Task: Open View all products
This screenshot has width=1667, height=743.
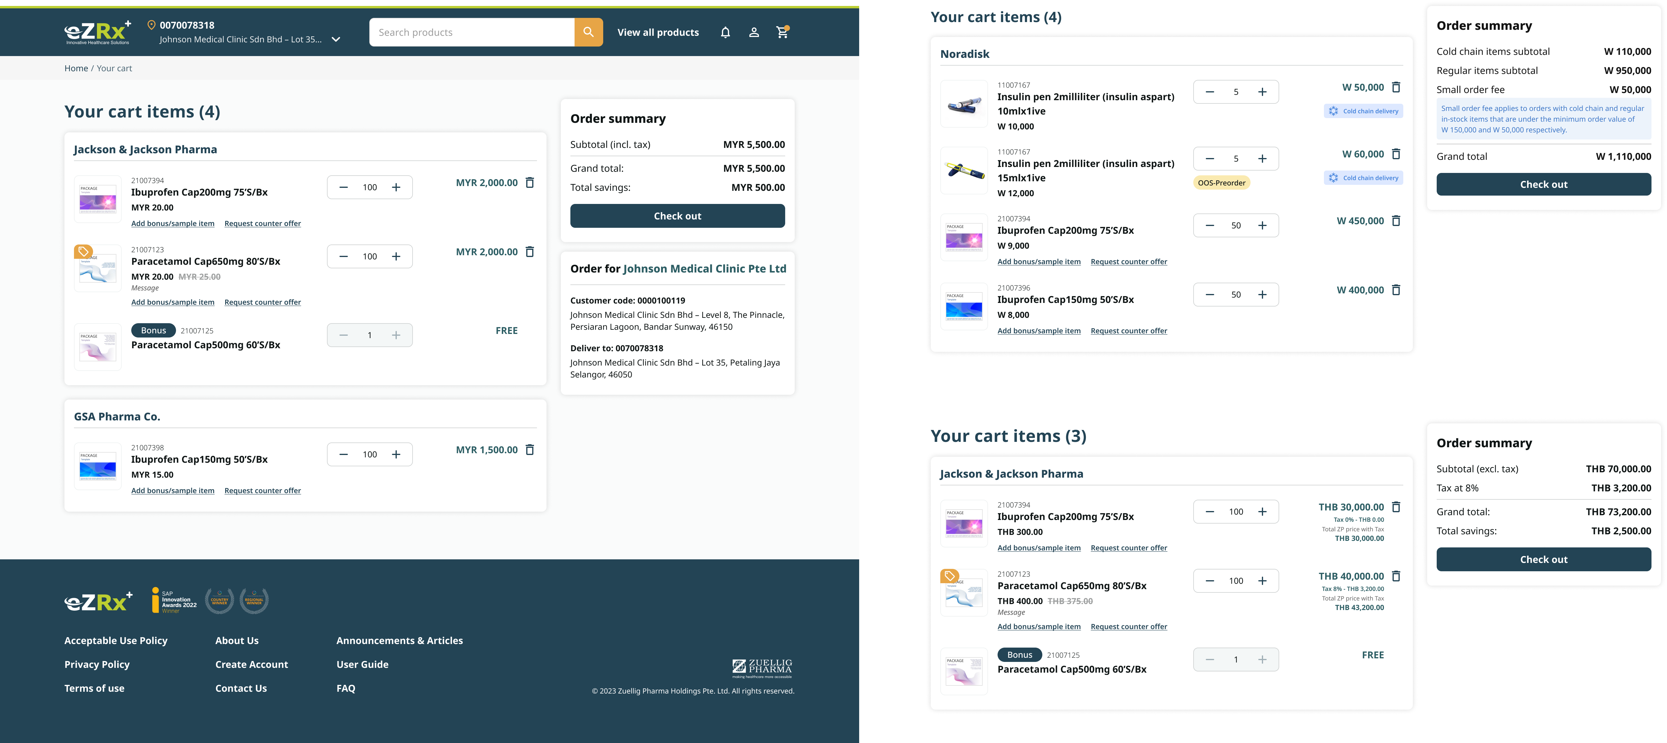Action: [658, 32]
